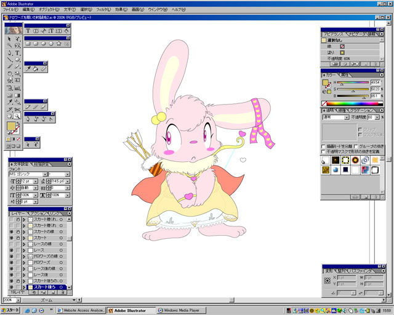Select Vertical Type tool in type palette
Screen dimensions: 394x315
(x=51, y=31)
